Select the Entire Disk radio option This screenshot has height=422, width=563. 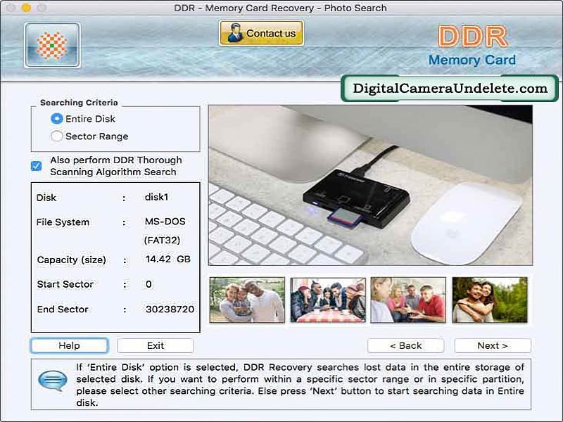click(57, 119)
